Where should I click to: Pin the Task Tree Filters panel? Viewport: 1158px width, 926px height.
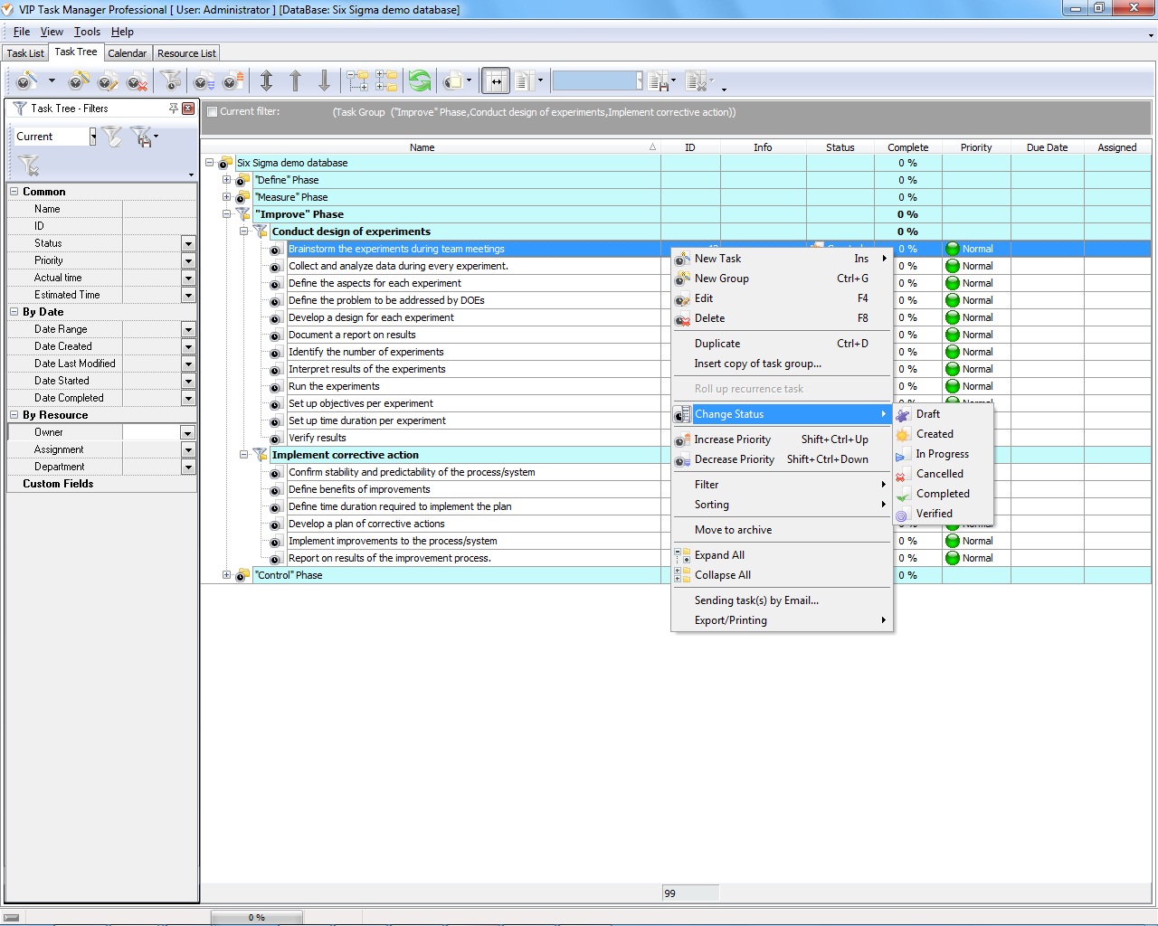(174, 109)
